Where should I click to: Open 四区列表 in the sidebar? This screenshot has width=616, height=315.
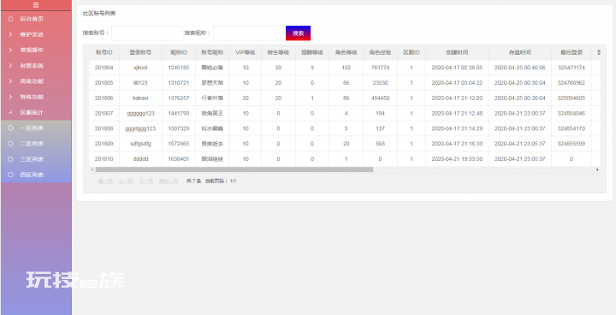[36, 175]
